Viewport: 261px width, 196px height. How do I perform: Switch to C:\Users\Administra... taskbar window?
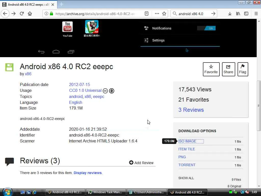147,192
